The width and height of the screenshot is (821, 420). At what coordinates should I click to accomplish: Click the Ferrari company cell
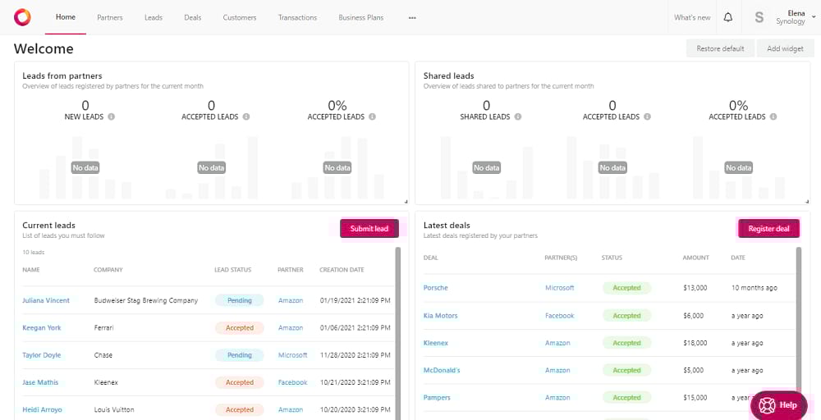tap(103, 328)
